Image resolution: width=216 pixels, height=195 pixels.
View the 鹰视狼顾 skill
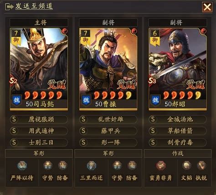[x=39, y=119]
